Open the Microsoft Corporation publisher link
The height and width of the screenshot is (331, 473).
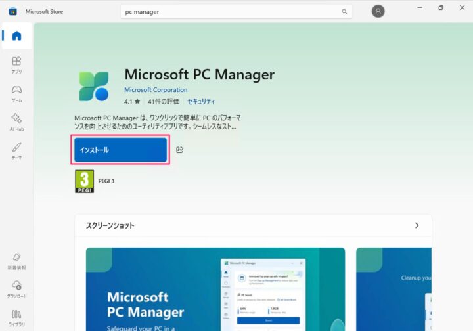pyautogui.click(x=156, y=90)
